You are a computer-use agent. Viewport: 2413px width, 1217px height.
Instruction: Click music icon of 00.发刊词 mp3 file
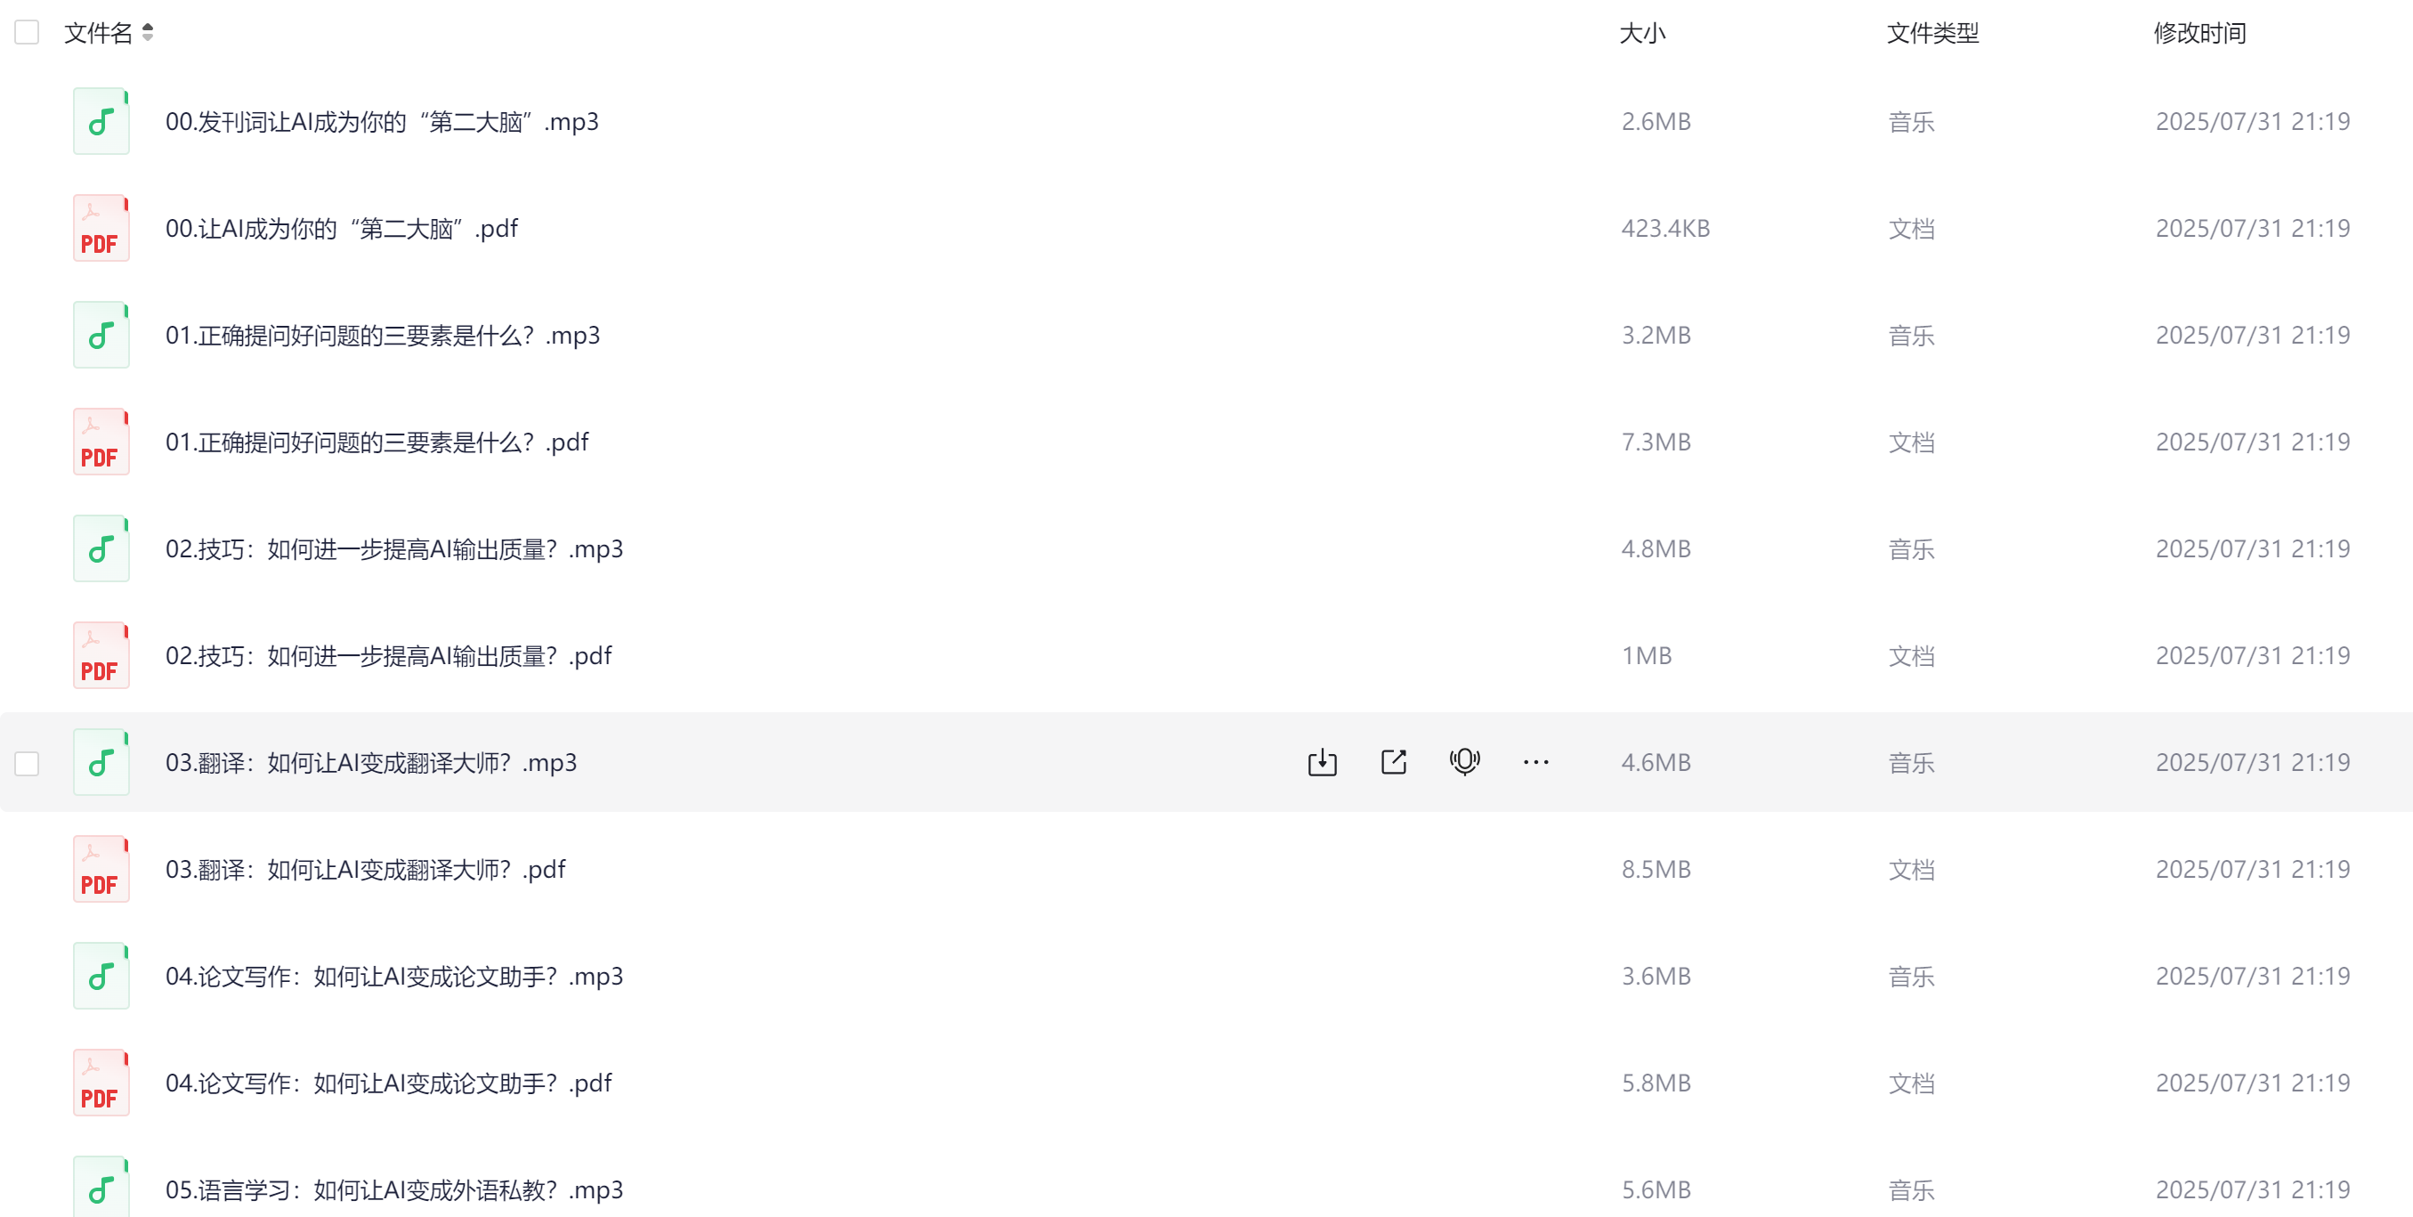[101, 121]
